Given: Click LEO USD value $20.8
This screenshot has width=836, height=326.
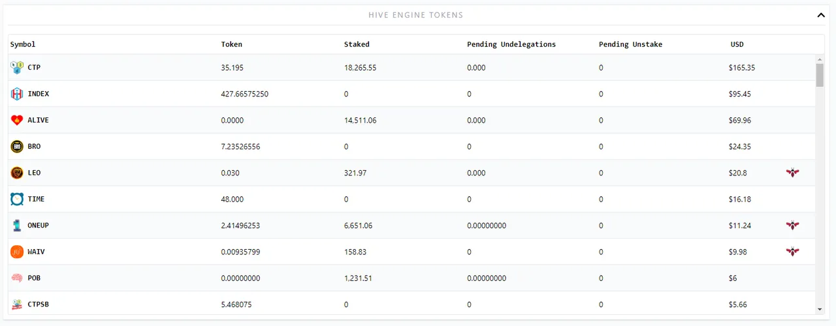Looking at the screenshot, I should coord(738,173).
